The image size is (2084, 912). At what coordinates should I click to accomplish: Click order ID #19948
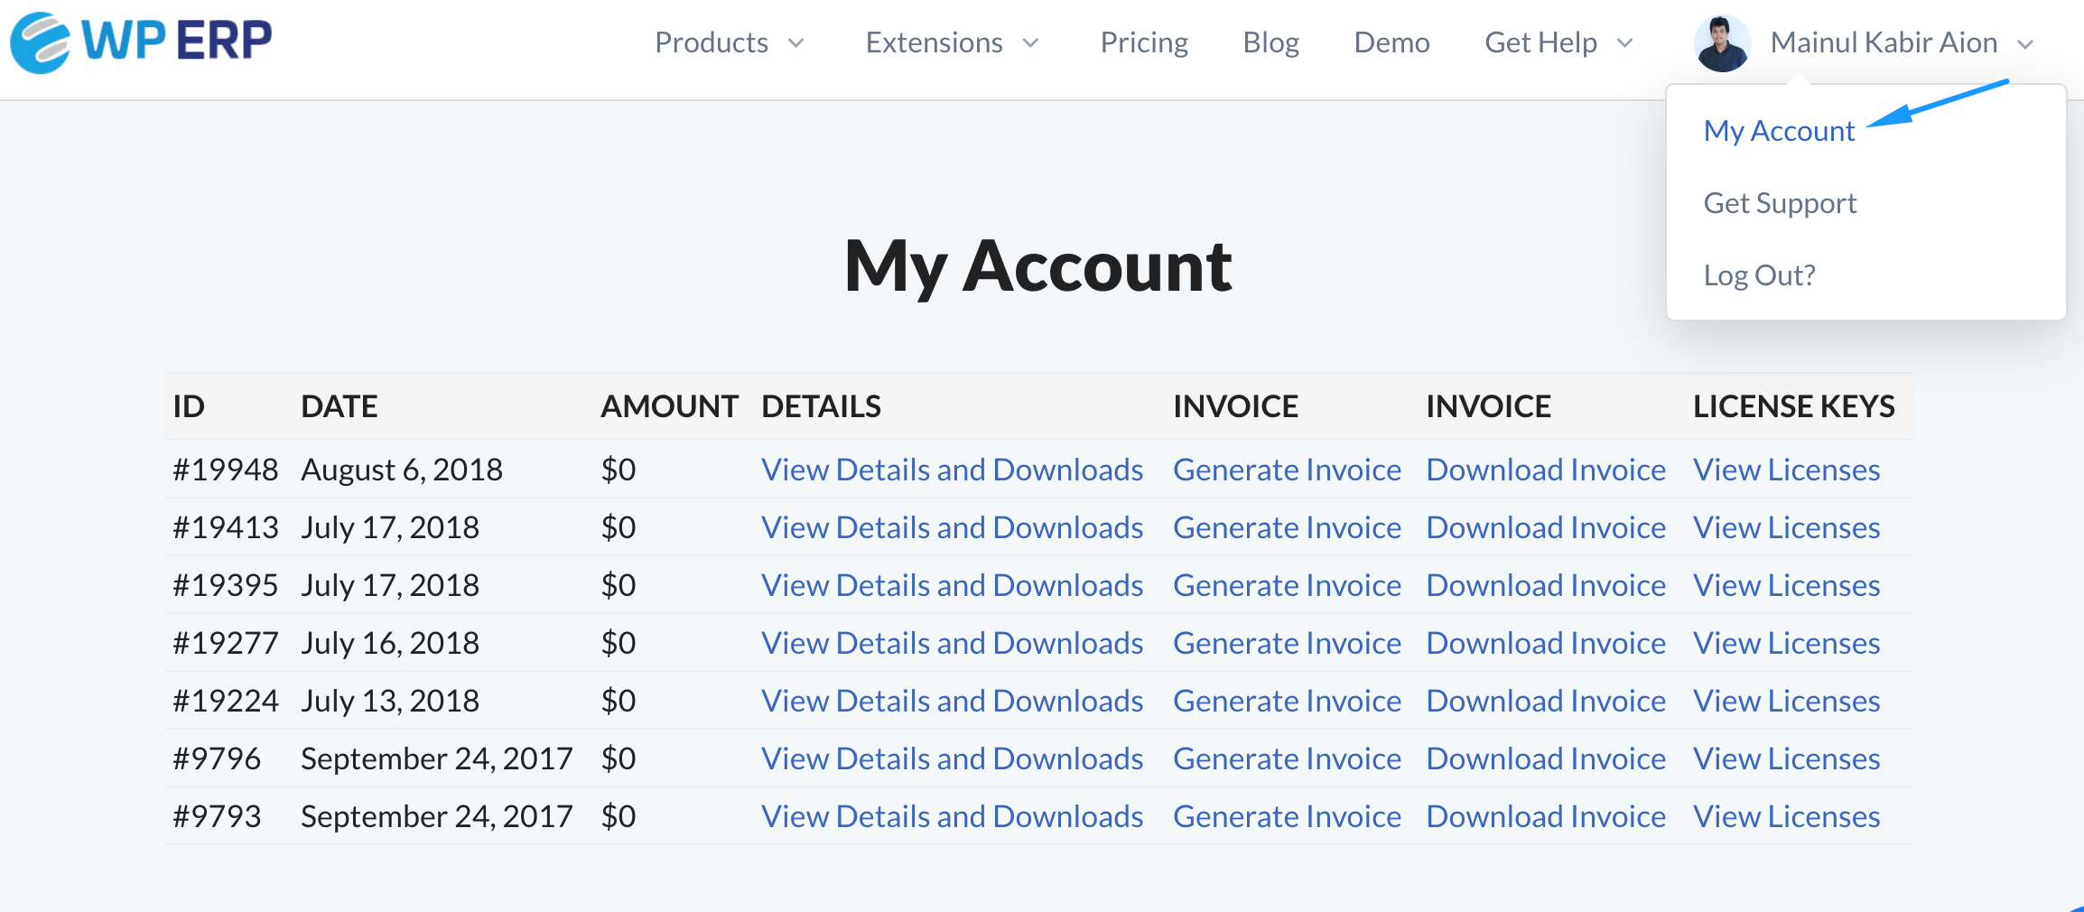[x=226, y=470]
